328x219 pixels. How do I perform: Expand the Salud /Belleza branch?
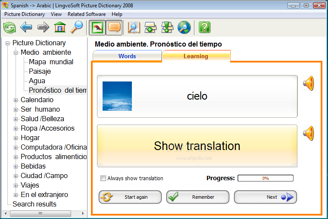click(x=16, y=119)
